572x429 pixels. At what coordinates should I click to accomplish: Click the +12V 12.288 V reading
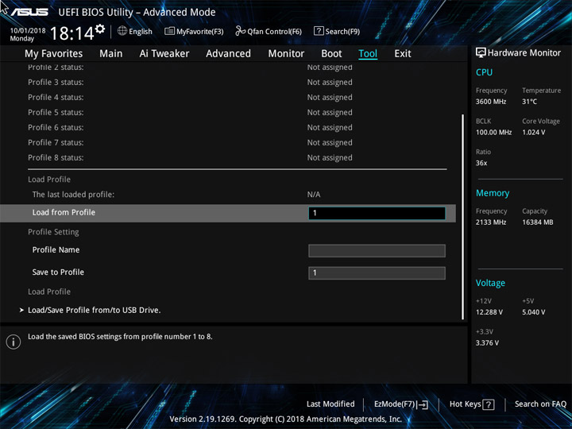[x=489, y=312]
